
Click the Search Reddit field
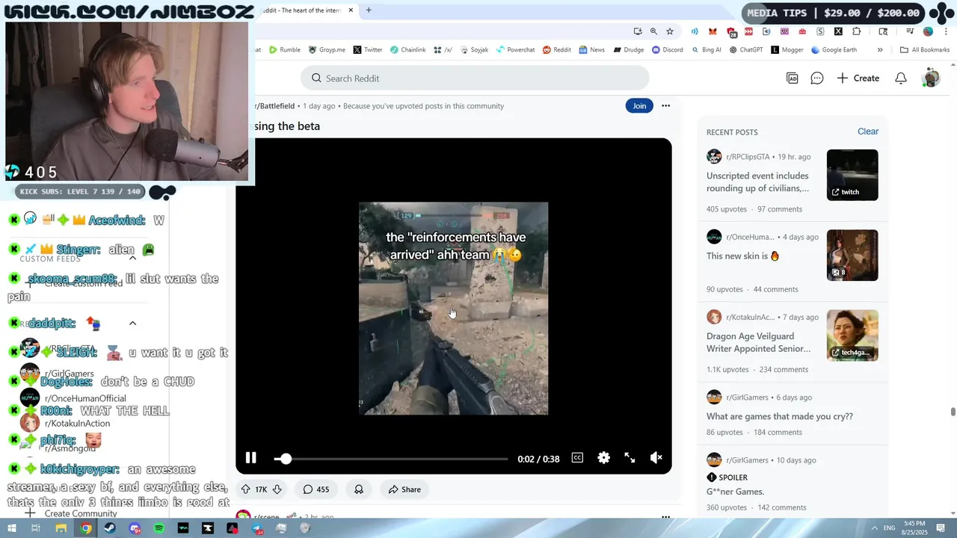pyautogui.click(x=475, y=78)
